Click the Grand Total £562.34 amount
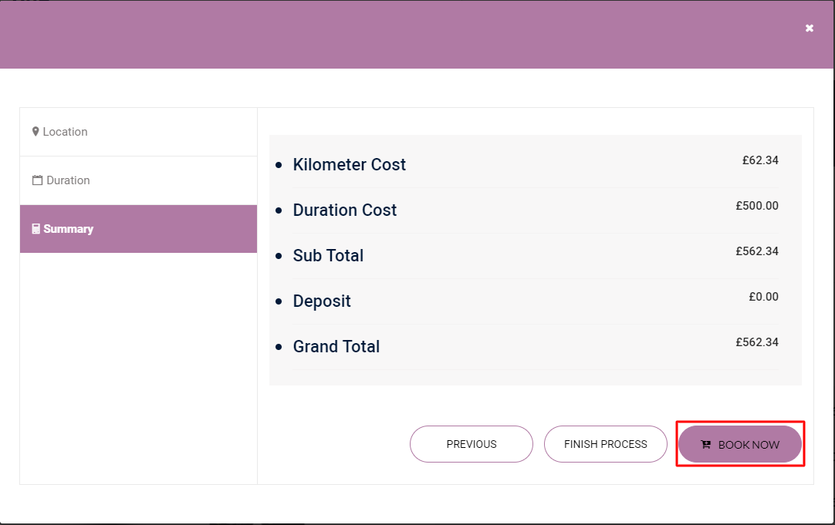 [757, 342]
